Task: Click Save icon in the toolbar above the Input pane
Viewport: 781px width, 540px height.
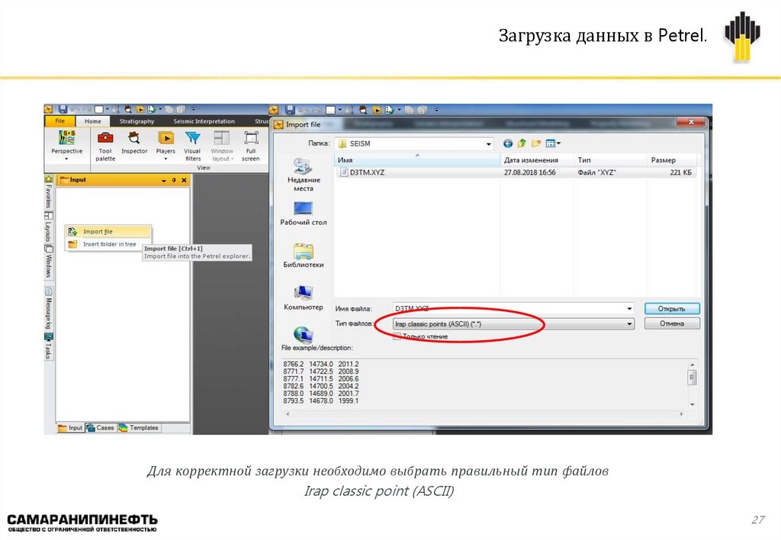Action: click(x=63, y=108)
